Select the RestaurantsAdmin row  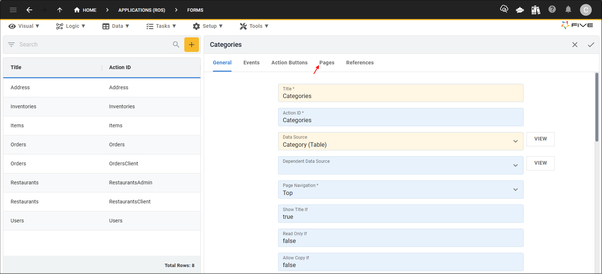[102, 183]
